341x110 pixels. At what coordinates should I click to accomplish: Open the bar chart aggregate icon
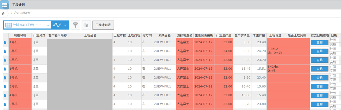click(x=86, y=25)
